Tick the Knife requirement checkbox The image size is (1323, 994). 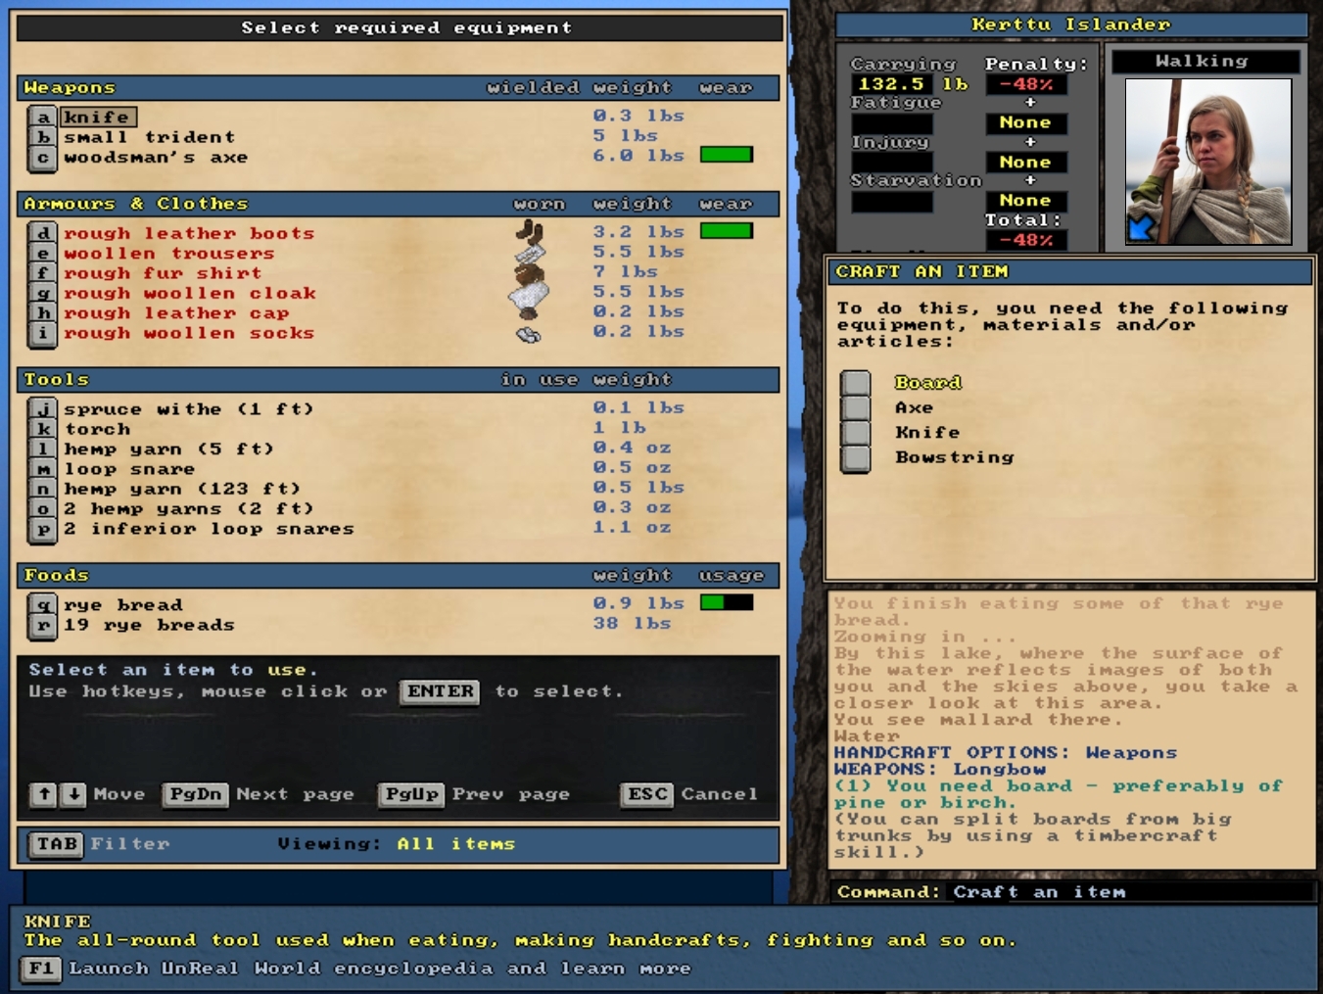(x=856, y=433)
